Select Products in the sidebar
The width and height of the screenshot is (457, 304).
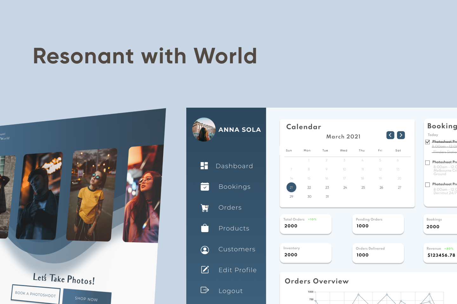click(234, 228)
